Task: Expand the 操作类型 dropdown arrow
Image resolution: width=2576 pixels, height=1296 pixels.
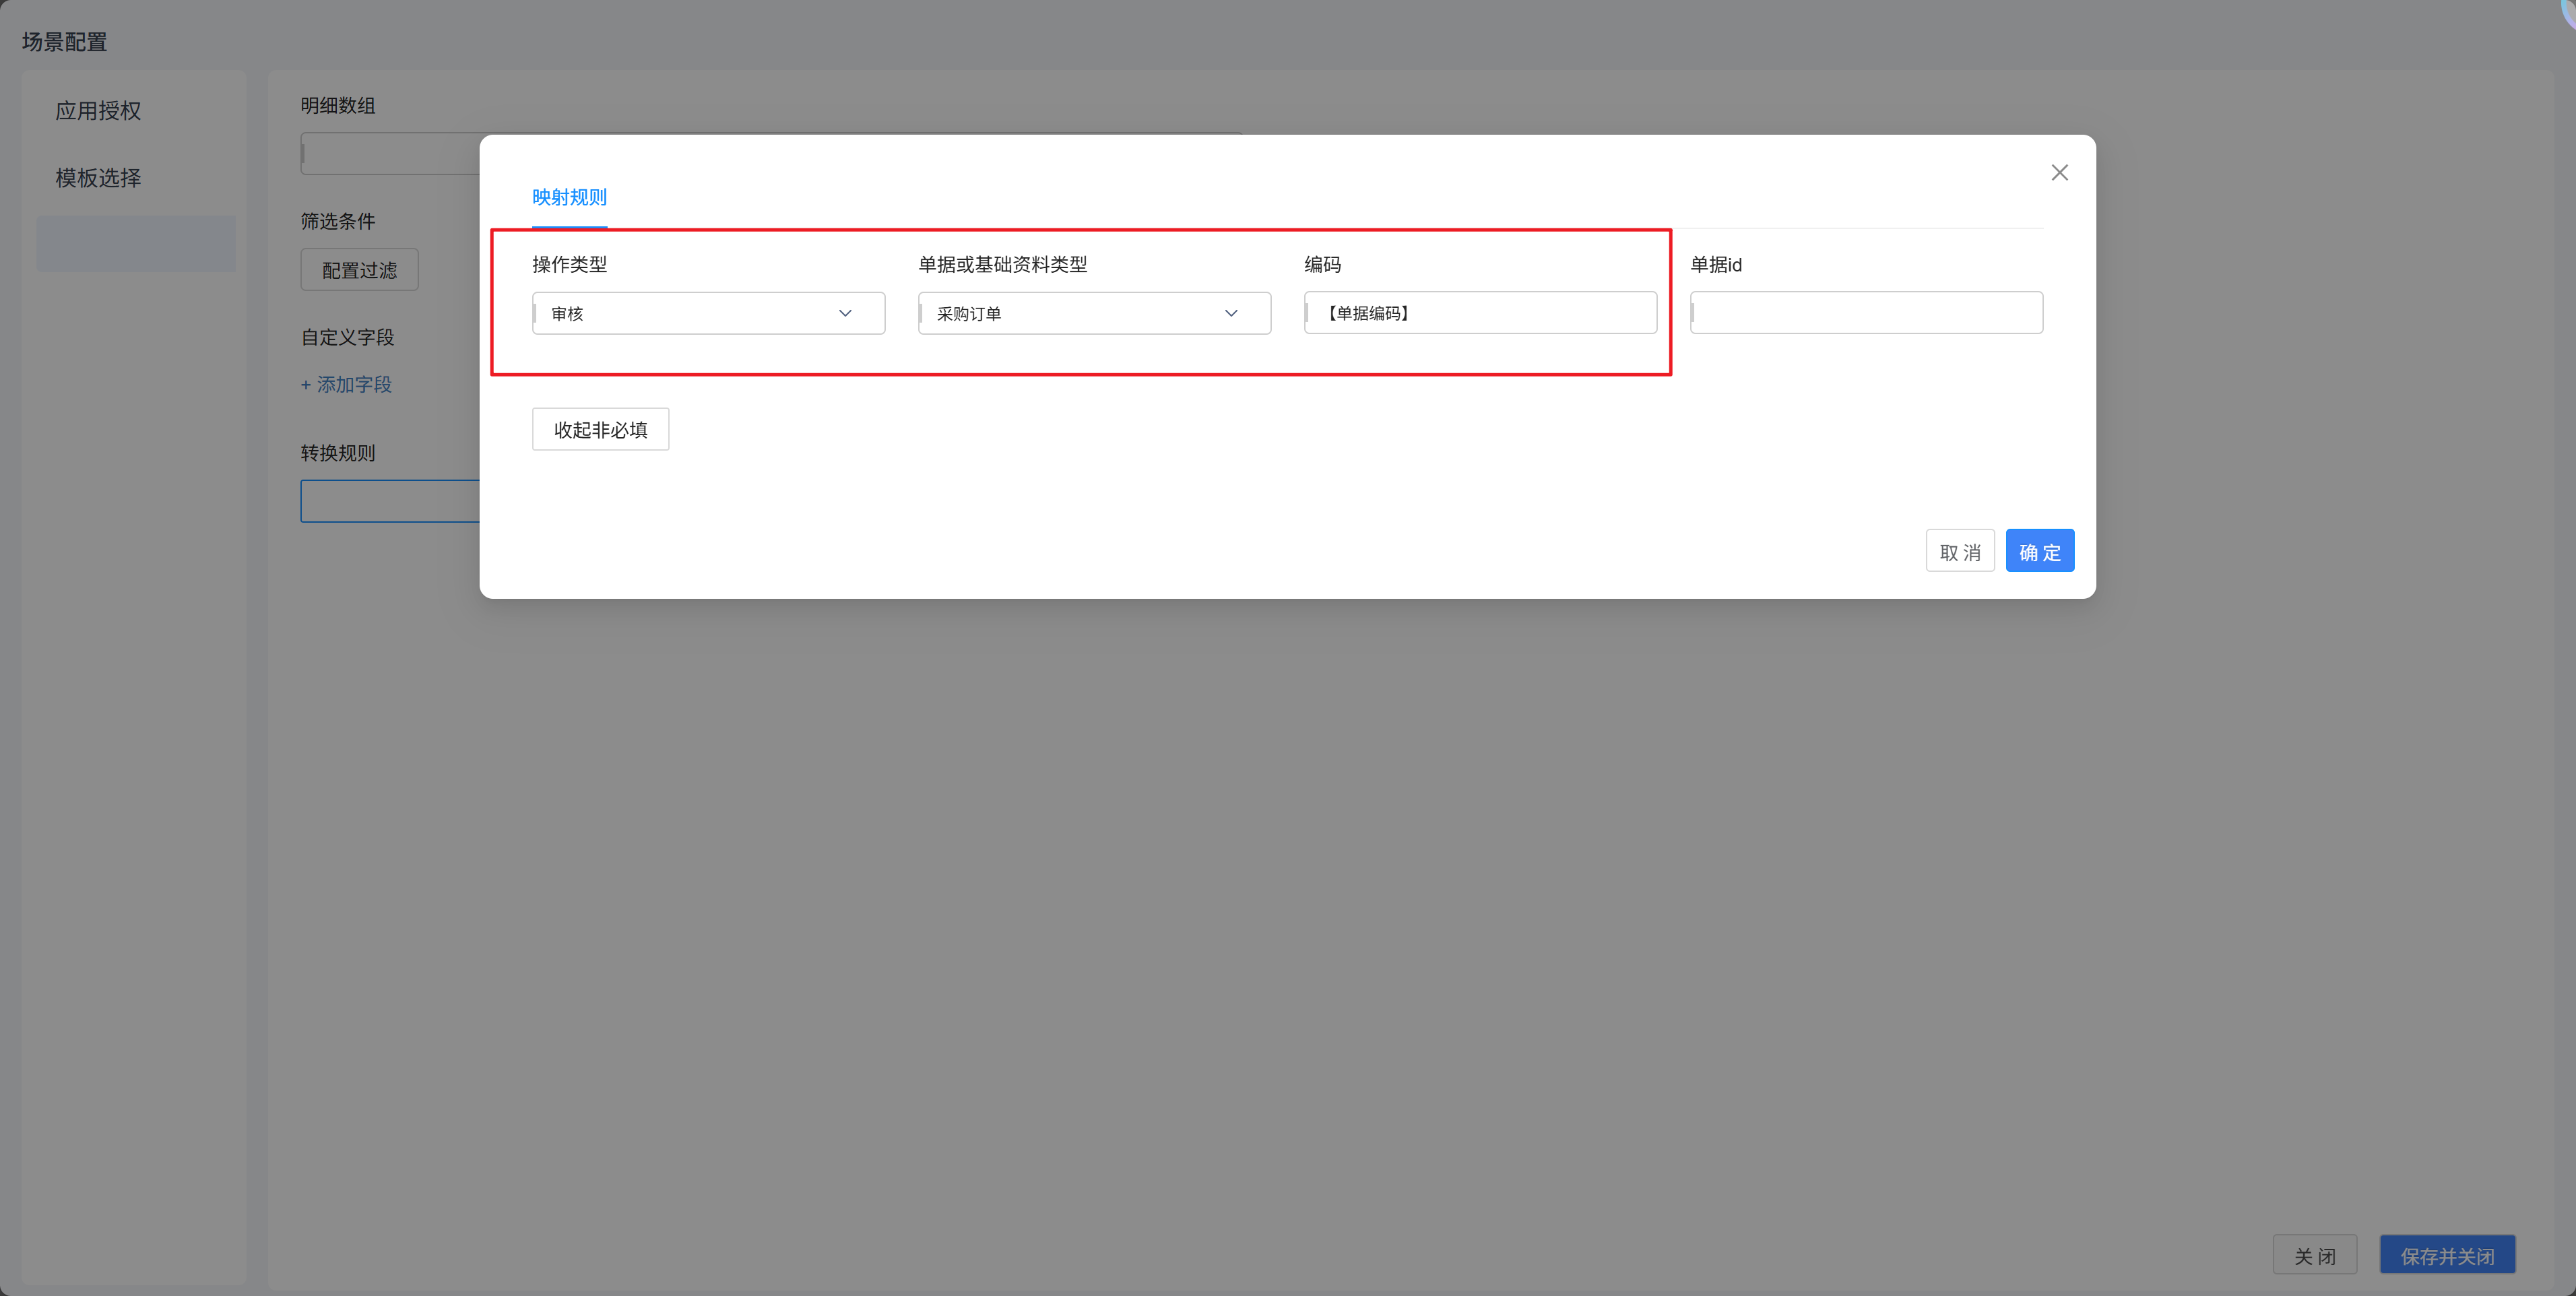Action: (845, 313)
